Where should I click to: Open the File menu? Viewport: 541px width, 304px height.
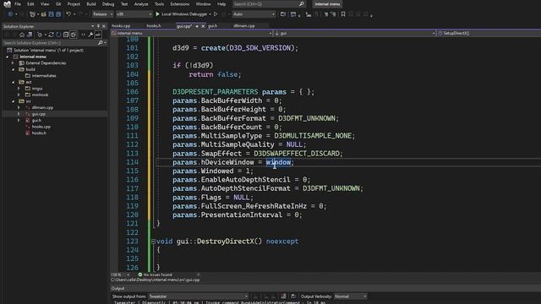18,4
